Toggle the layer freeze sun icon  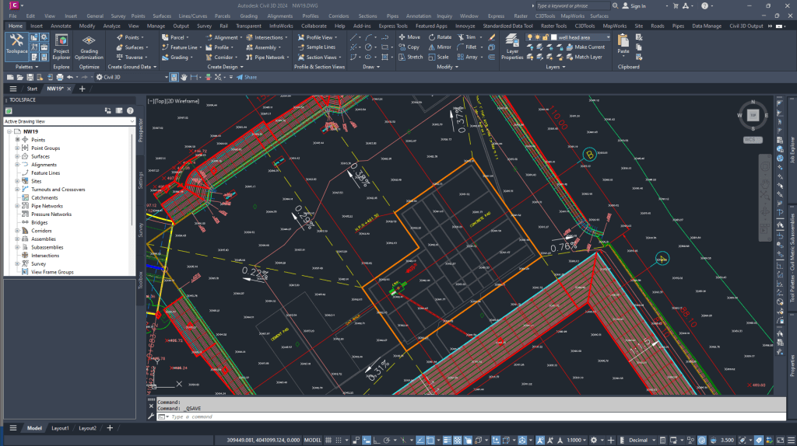[x=536, y=37]
